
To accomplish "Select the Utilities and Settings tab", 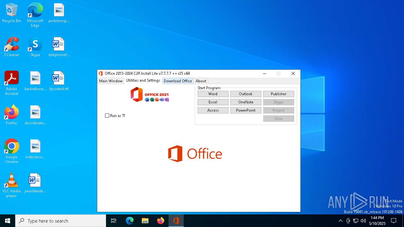I will (143, 80).
